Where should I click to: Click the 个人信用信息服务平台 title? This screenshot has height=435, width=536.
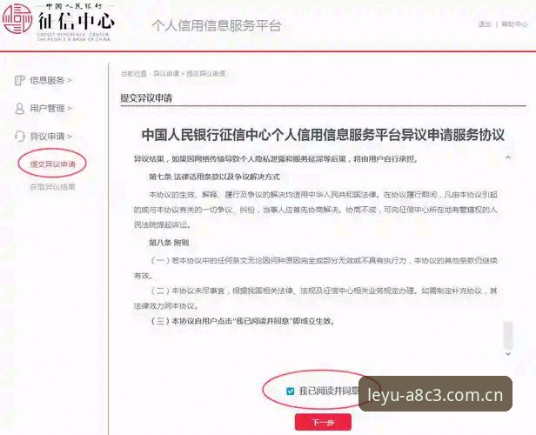(217, 26)
